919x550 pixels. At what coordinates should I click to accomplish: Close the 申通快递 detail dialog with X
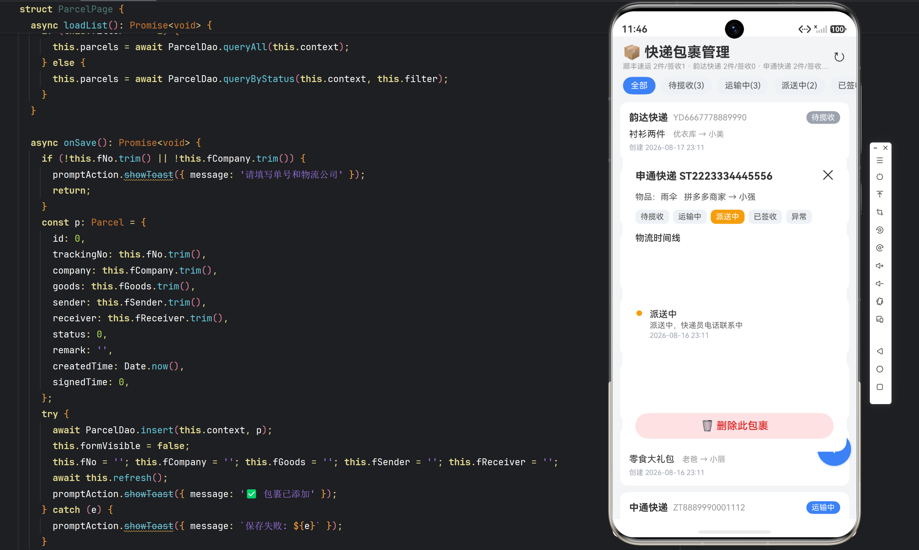[x=828, y=175]
